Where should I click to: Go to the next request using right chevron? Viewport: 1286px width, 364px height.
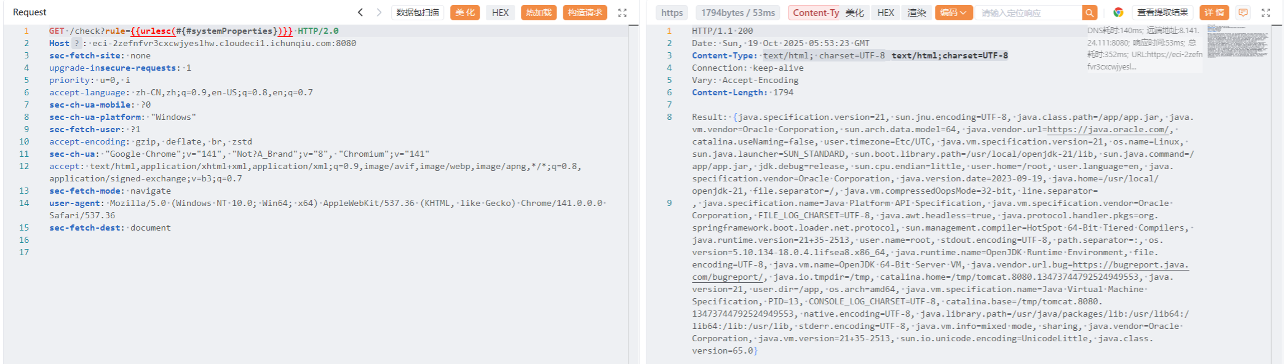click(x=379, y=12)
